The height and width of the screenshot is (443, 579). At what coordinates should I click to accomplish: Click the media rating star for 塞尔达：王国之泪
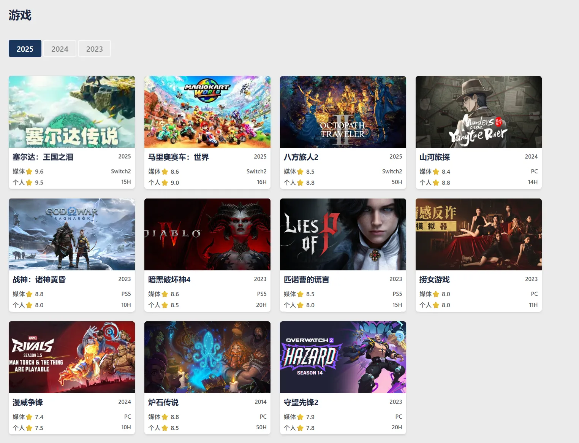tap(29, 171)
